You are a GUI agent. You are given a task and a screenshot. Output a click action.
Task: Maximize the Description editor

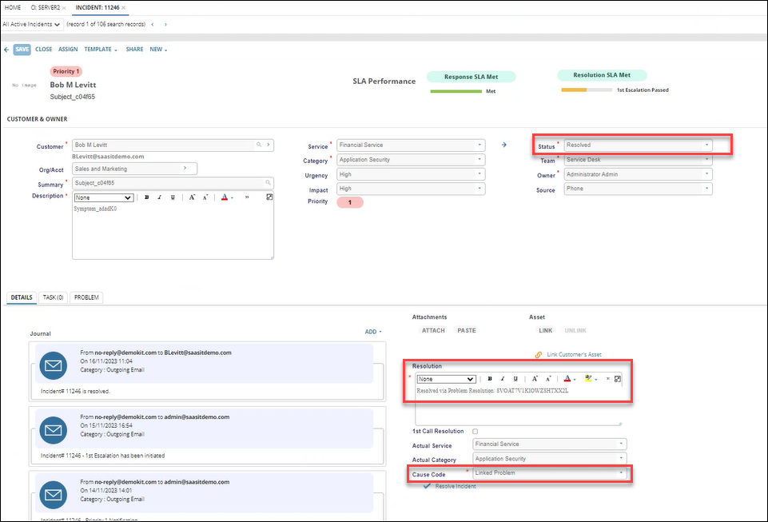coord(269,197)
